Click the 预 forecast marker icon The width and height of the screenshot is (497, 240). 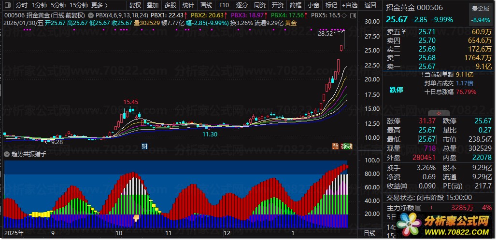pos(335,146)
